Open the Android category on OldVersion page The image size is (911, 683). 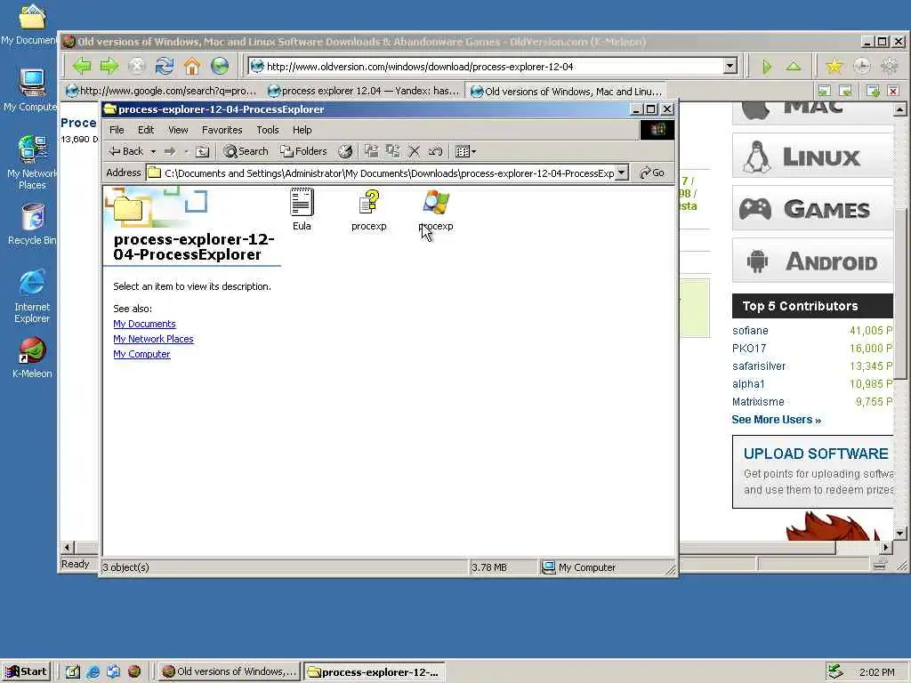(811, 261)
